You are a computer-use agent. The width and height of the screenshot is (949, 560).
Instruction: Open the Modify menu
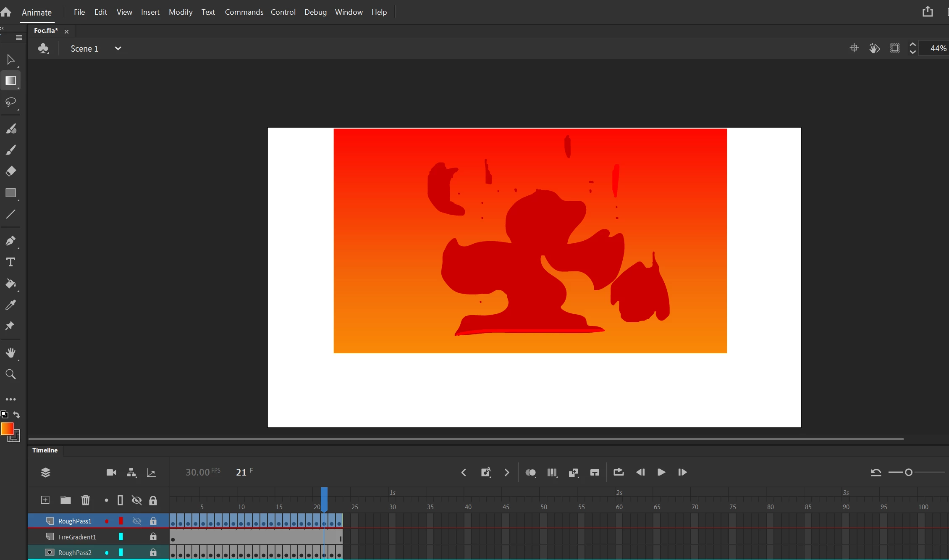tap(180, 12)
